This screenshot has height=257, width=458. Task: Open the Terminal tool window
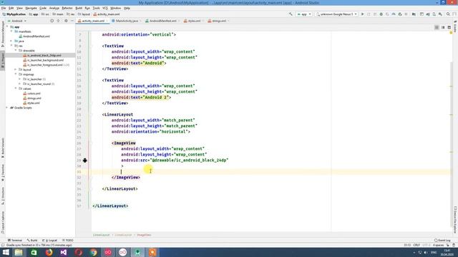tap(15, 241)
